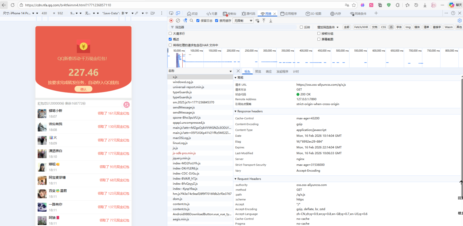Uncheck the preserve log checkbox (保留日志)
The width and height of the screenshot is (463, 226).
pyautogui.click(x=198, y=21)
